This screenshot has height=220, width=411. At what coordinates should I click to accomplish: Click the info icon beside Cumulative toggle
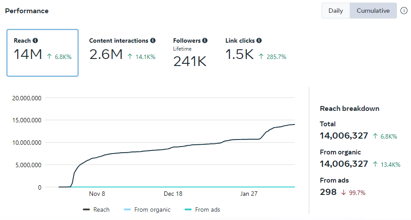[x=404, y=11]
